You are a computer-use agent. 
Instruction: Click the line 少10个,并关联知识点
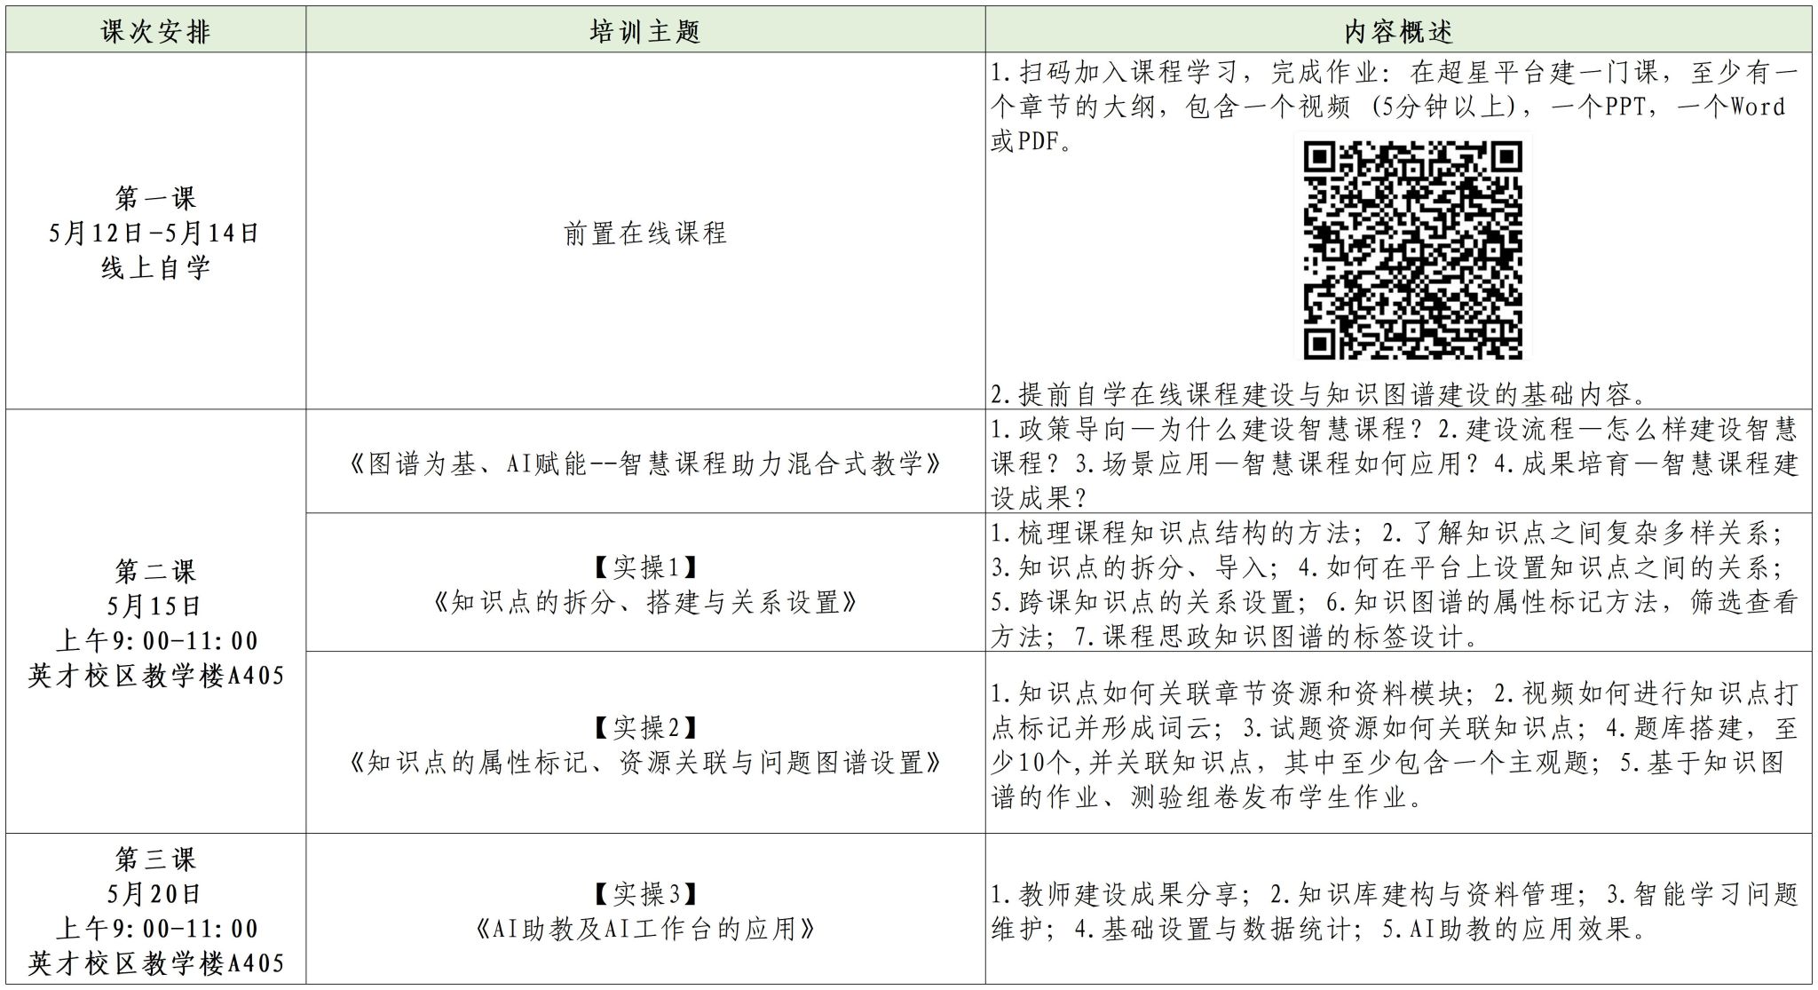1388,762
